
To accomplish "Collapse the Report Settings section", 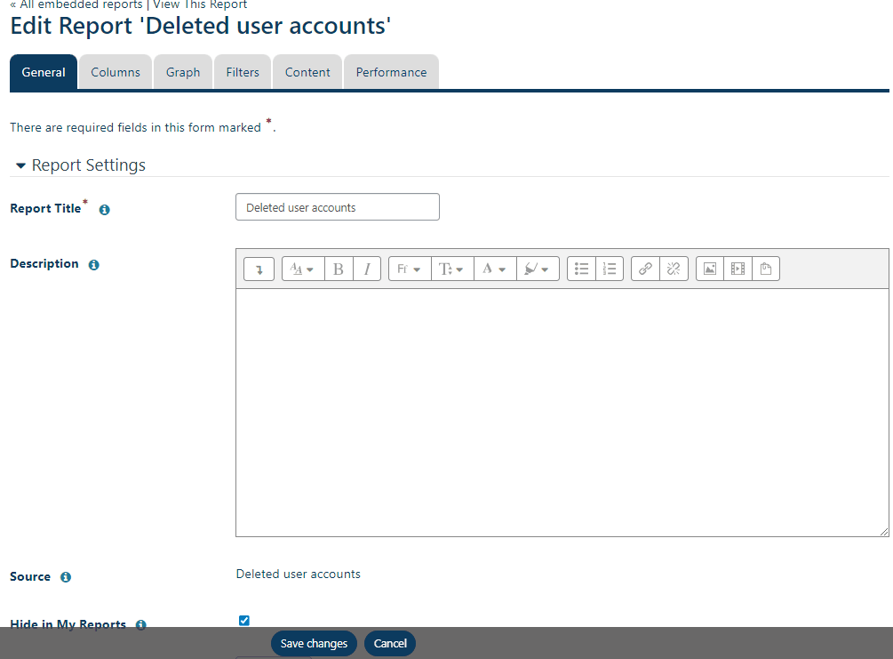I will [20, 165].
